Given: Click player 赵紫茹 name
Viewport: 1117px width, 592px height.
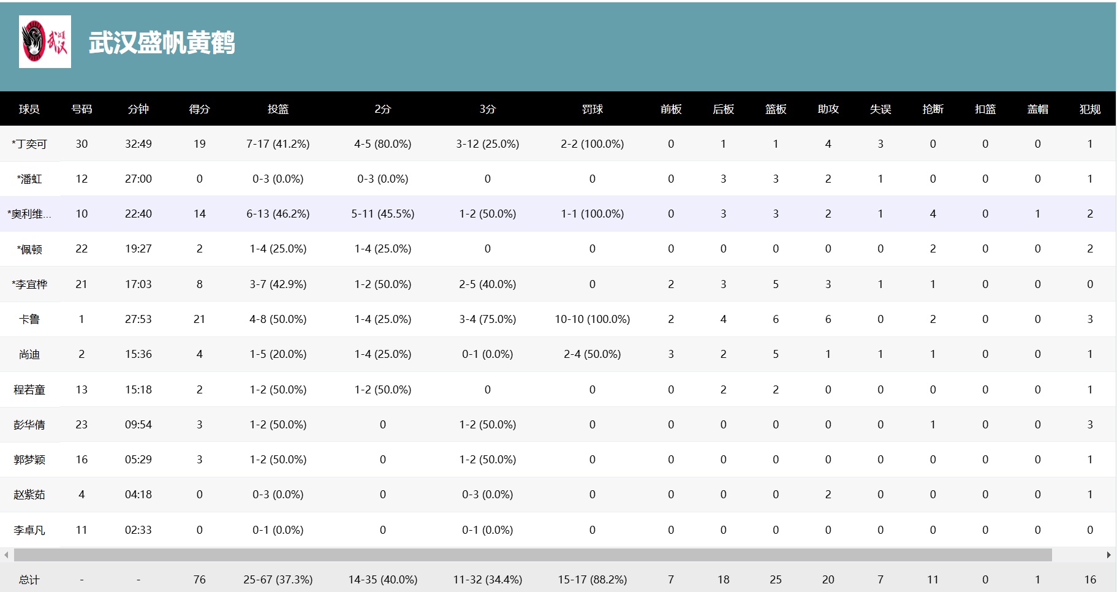Looking at the screenshot, I should (29, 495).
